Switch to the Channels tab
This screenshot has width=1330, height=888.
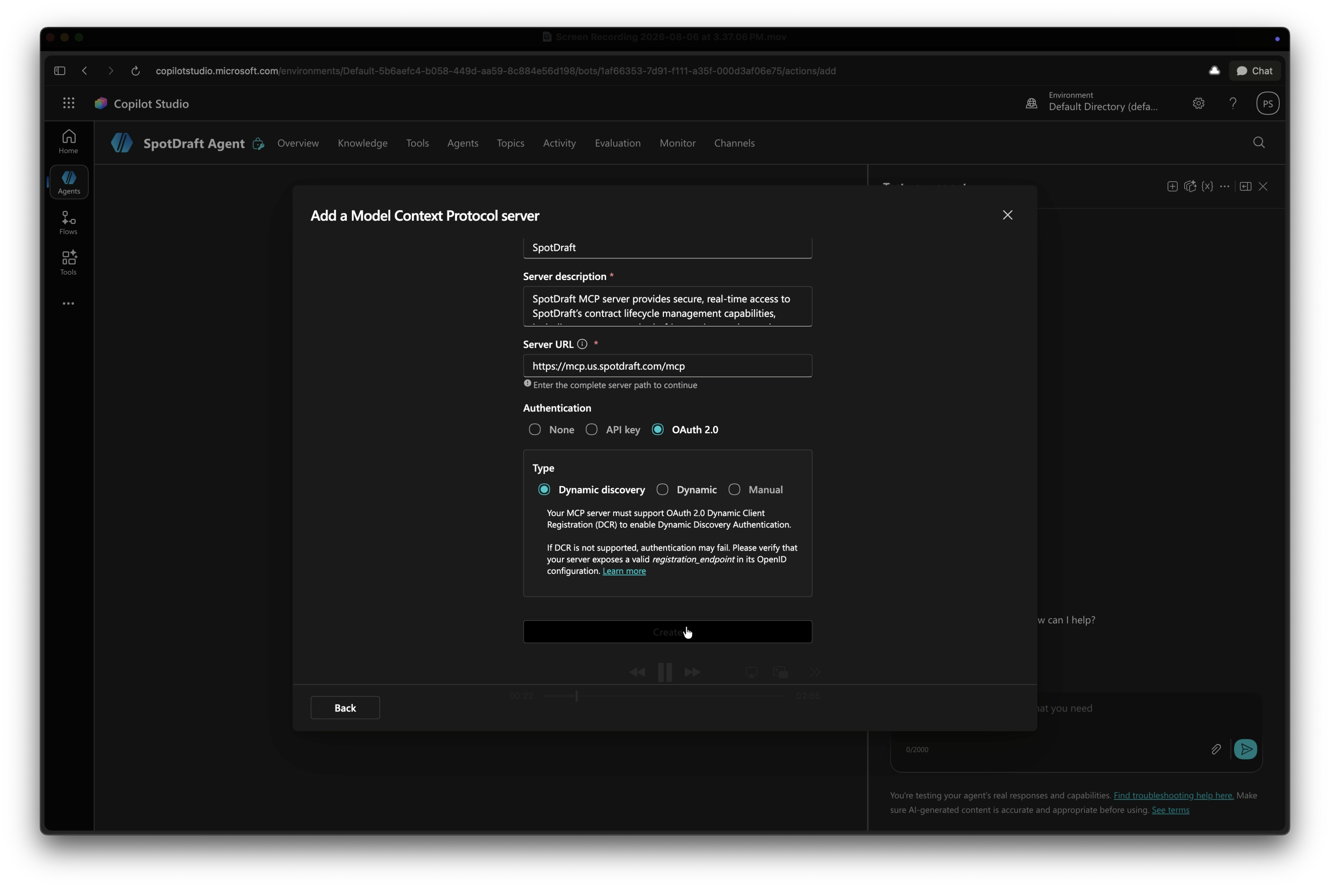(x=734, y=143)
